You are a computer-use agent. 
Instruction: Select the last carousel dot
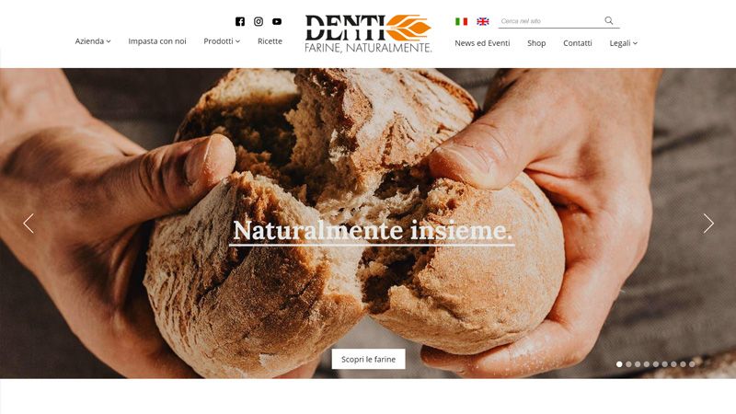pyautogui.click(x=692, y=364)
